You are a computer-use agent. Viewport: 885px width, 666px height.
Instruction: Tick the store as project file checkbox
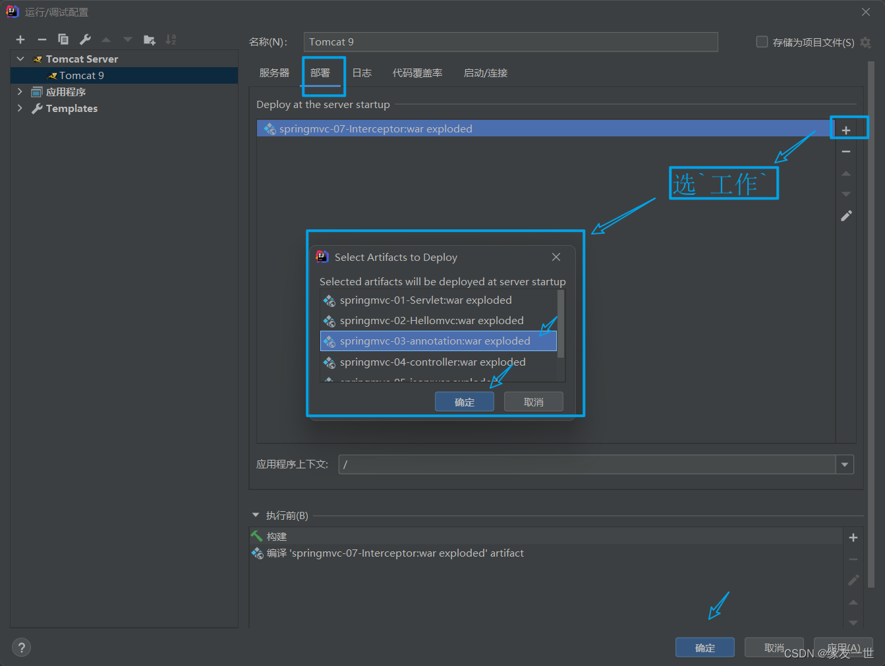762,42
